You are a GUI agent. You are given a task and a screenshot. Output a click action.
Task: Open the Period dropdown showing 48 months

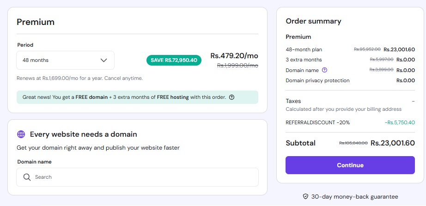(x=65, y=60)
